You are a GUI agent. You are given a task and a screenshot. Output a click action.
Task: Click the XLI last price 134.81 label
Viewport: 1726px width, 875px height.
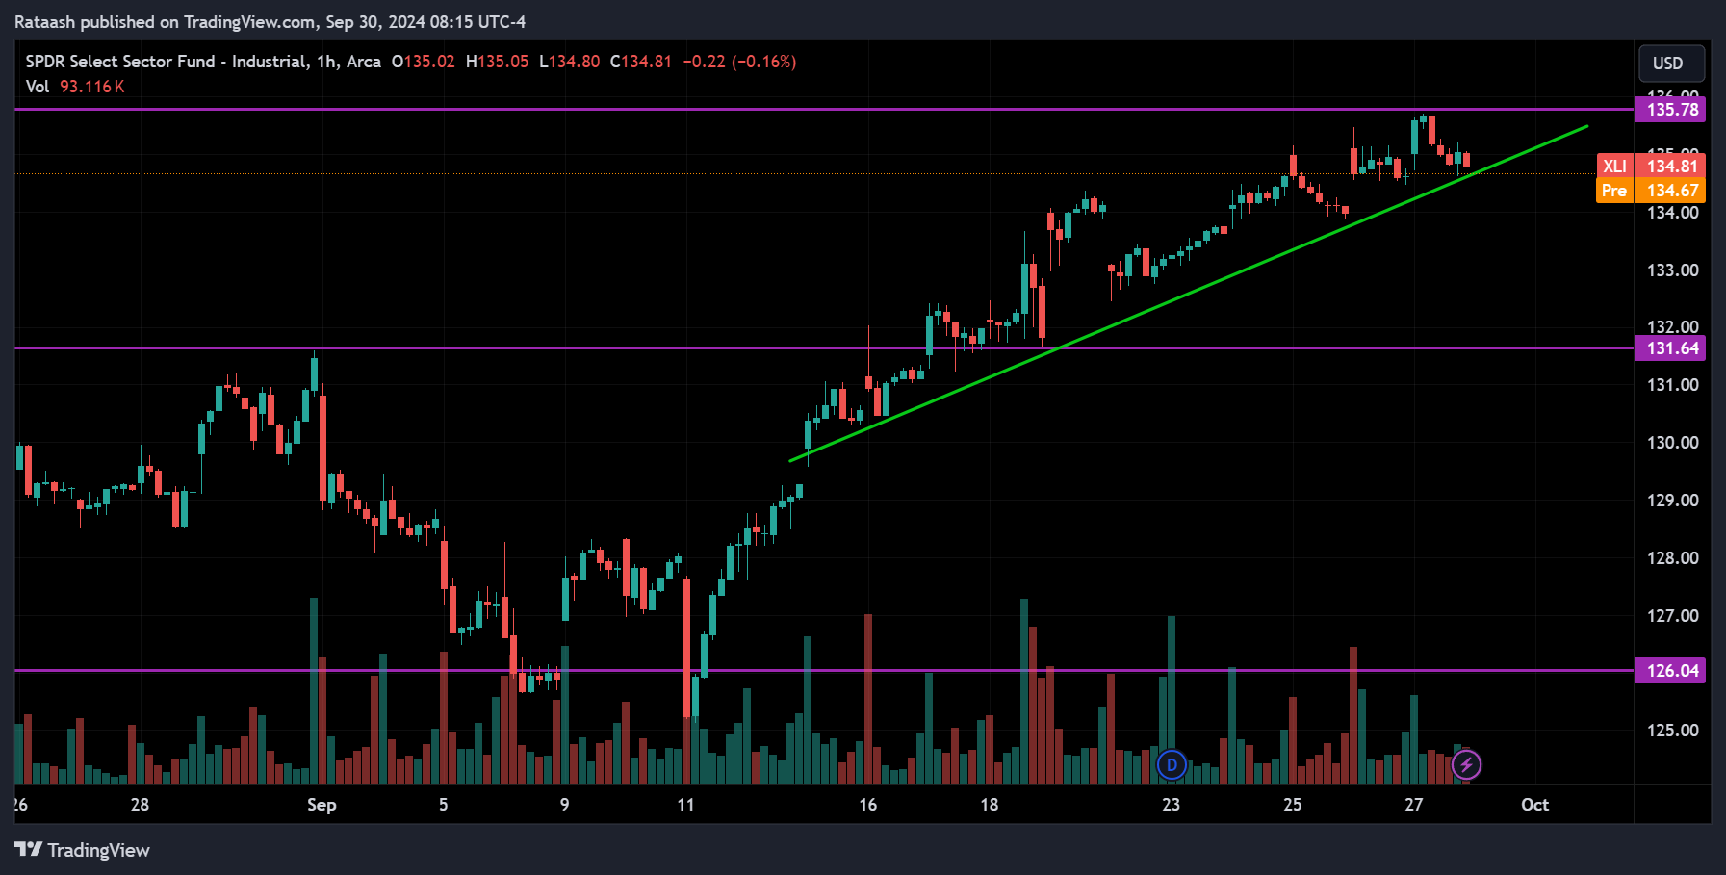[1671, 167]
